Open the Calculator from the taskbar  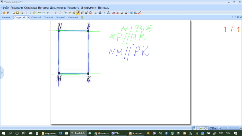37,133
